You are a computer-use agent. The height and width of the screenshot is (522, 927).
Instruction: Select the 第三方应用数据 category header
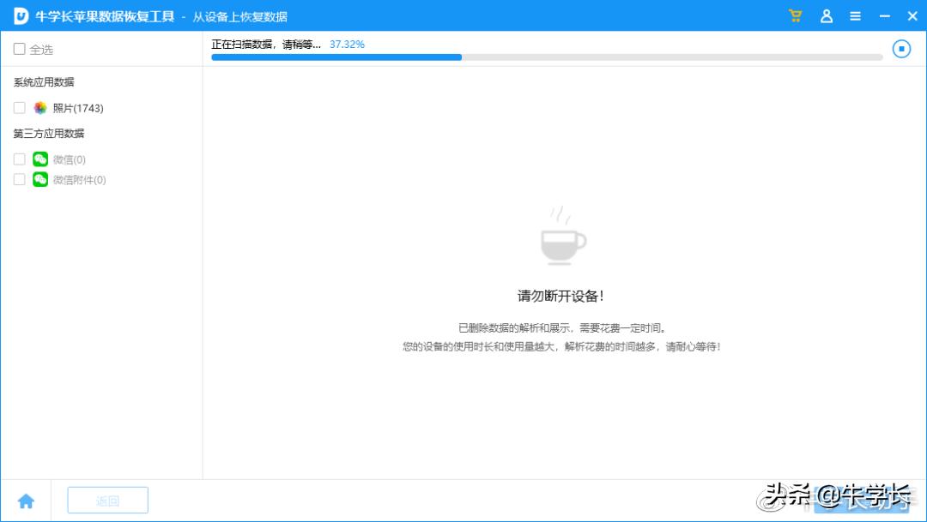[x=48, y=134]
